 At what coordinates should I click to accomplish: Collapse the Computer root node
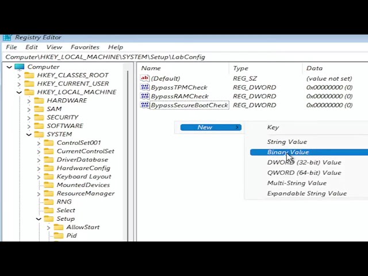[9, 67]
